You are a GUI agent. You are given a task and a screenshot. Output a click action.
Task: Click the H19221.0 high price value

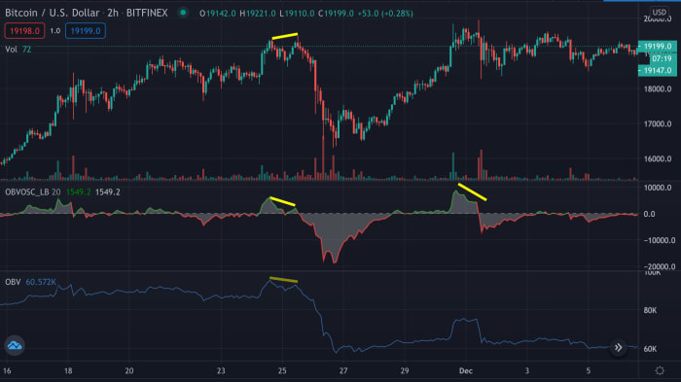click(x=258, y=14)
